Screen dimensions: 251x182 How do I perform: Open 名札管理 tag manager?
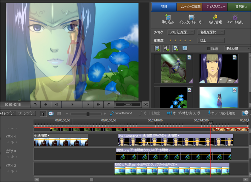pyautogui.click(x=215, y=19)
